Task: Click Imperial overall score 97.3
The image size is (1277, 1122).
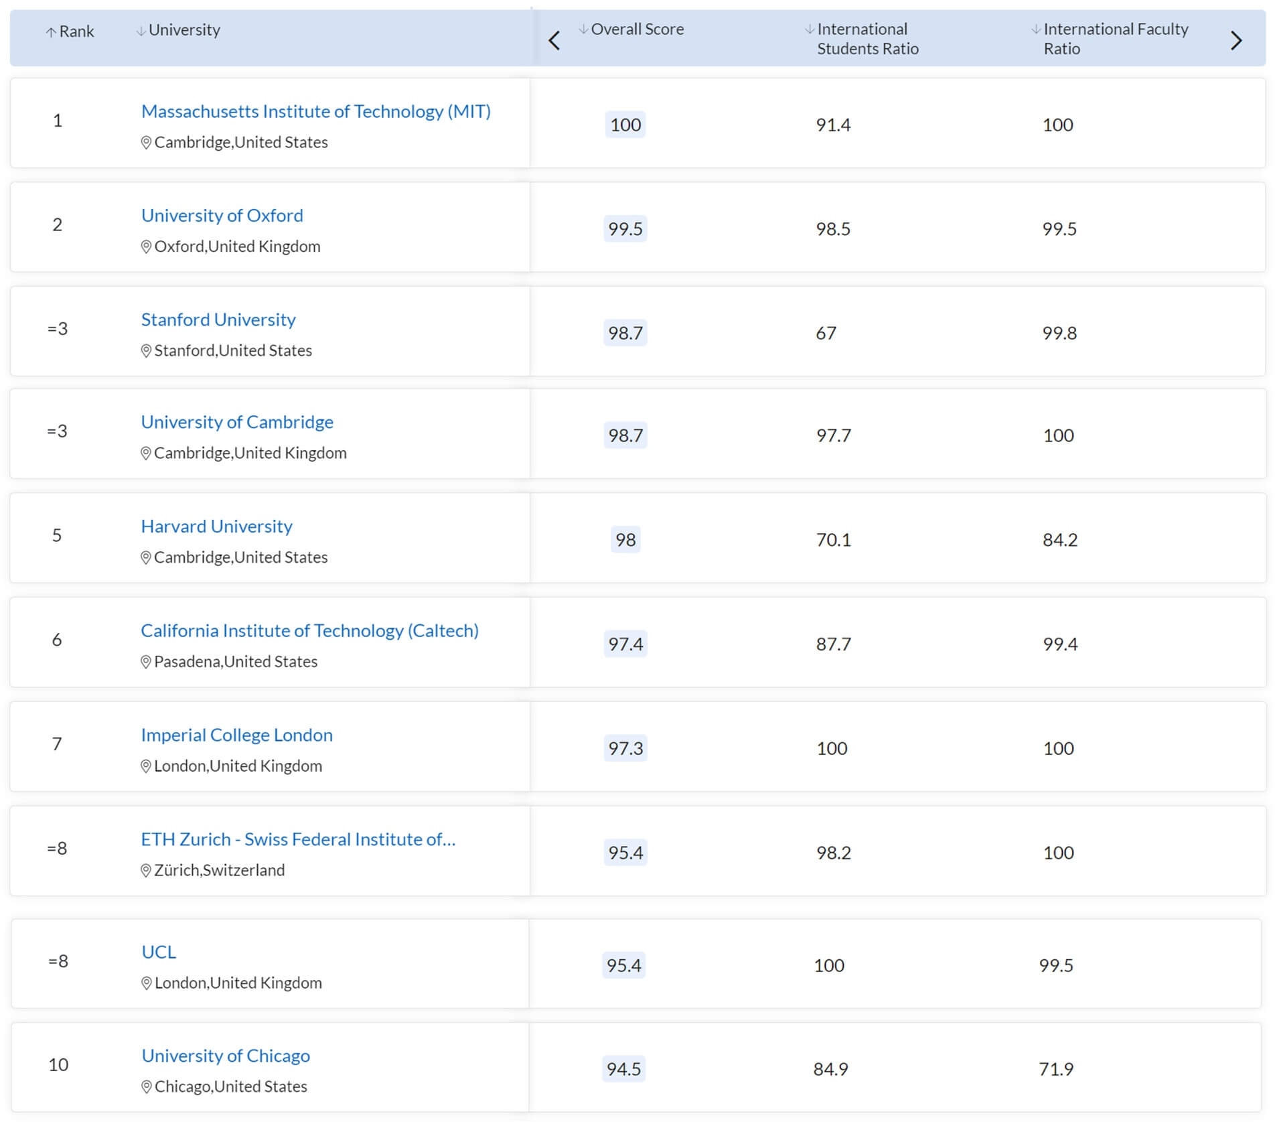Action: 625,748
